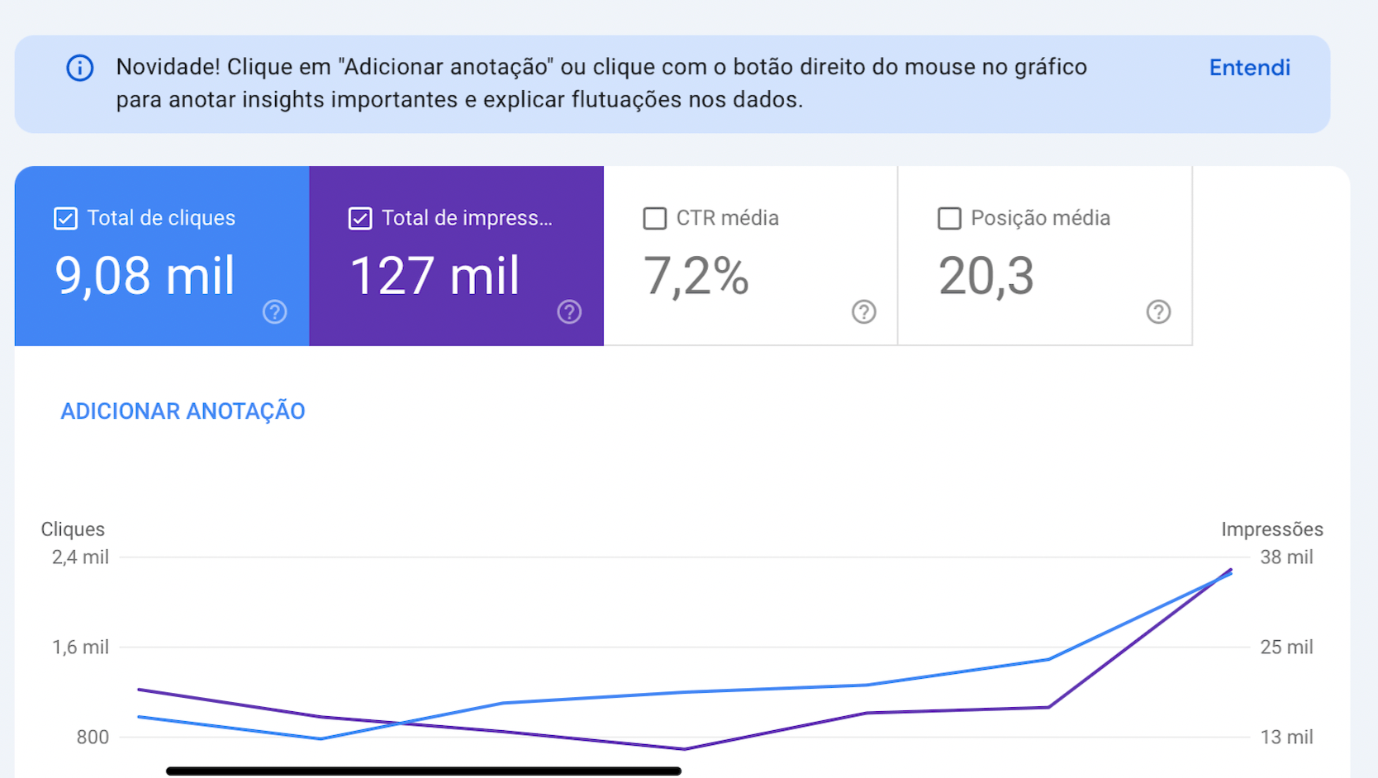Open help icon on Total de impressões card
The height and width of the screenshot is (778, 1378).
(569, 312)
